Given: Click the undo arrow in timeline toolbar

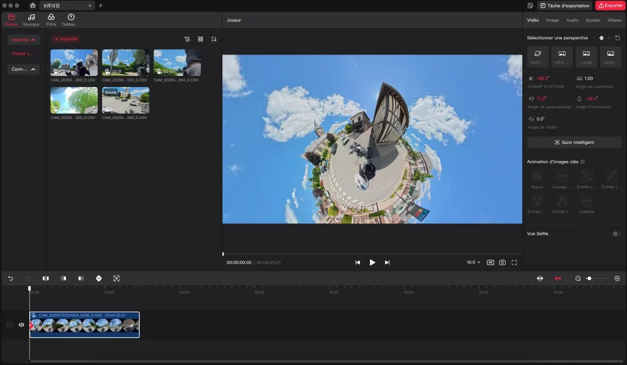Looking at the screenshot, I should [10, 278].
